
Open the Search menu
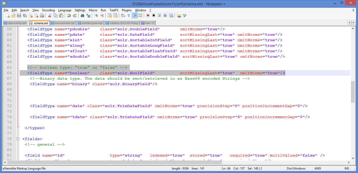25,10
